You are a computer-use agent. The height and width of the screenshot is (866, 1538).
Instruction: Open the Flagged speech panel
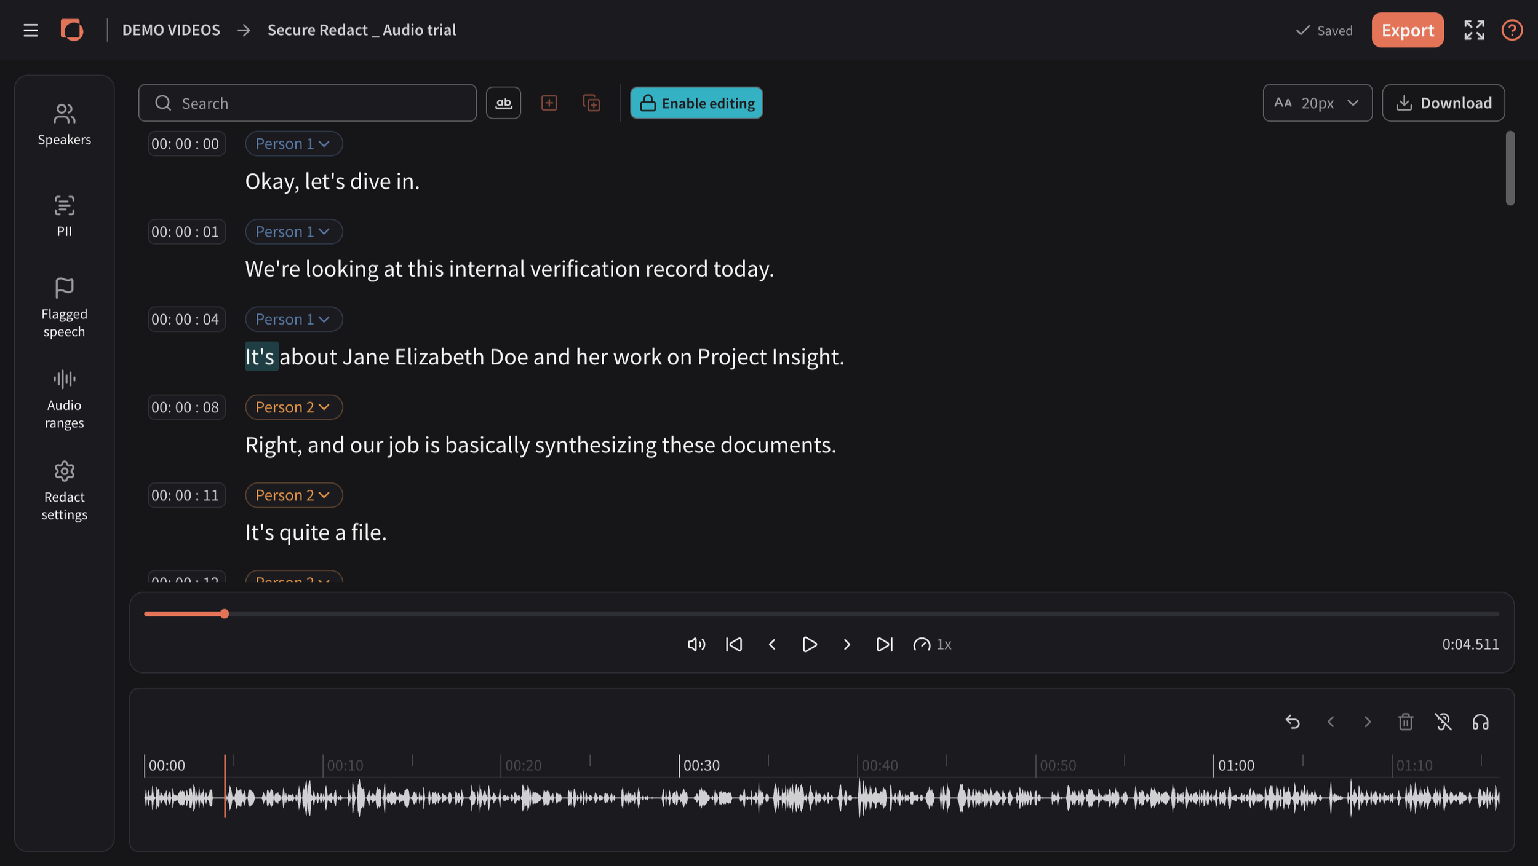click(64, 308)
